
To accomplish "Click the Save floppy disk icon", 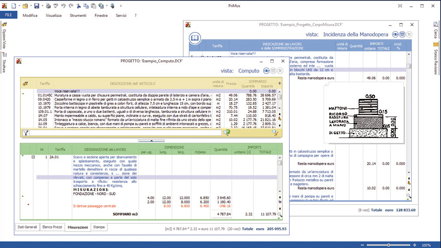I will click(36, 6).
